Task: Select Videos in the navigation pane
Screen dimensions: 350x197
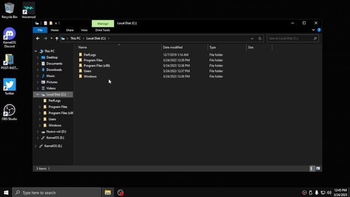Action: click(51, 88)
